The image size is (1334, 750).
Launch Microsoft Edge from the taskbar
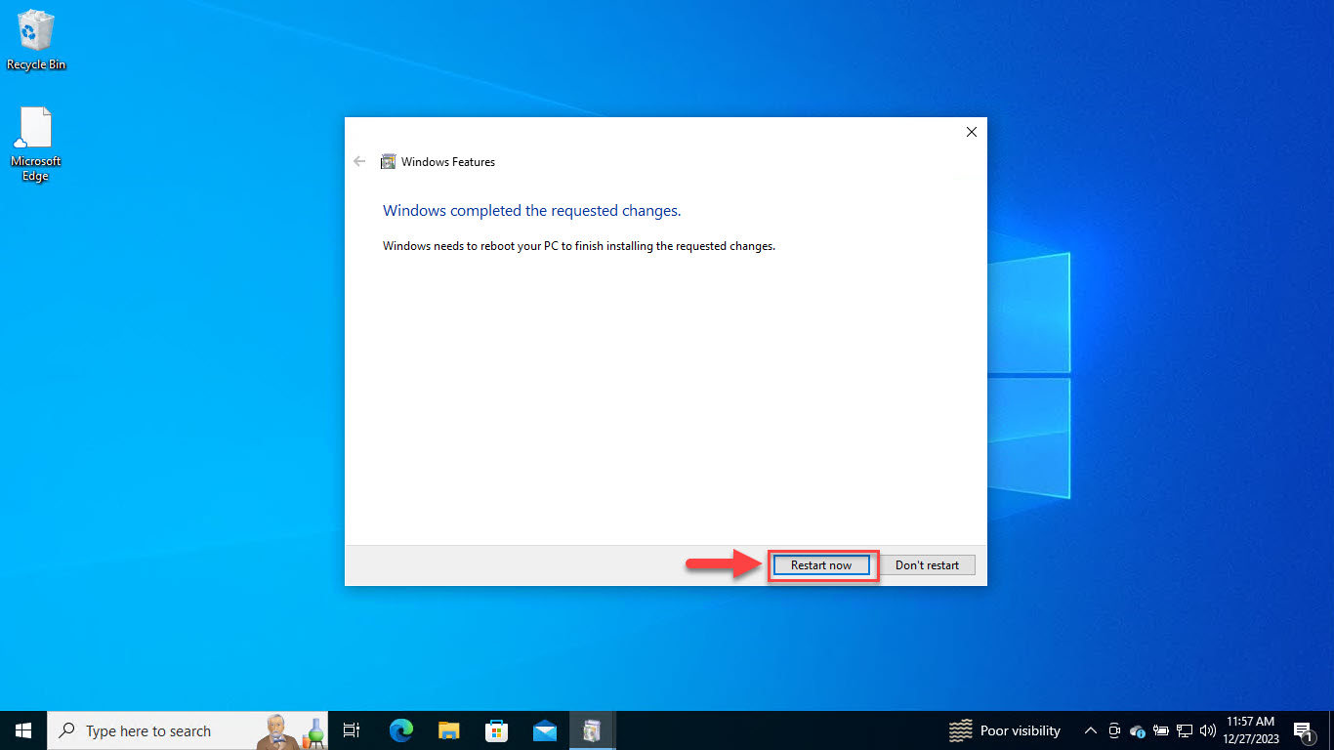[x=400, y=730]
